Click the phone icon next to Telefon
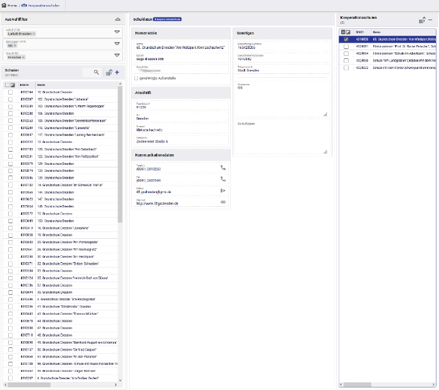The height and width of the screenshot is (390, 439). [x=223, y=168]
